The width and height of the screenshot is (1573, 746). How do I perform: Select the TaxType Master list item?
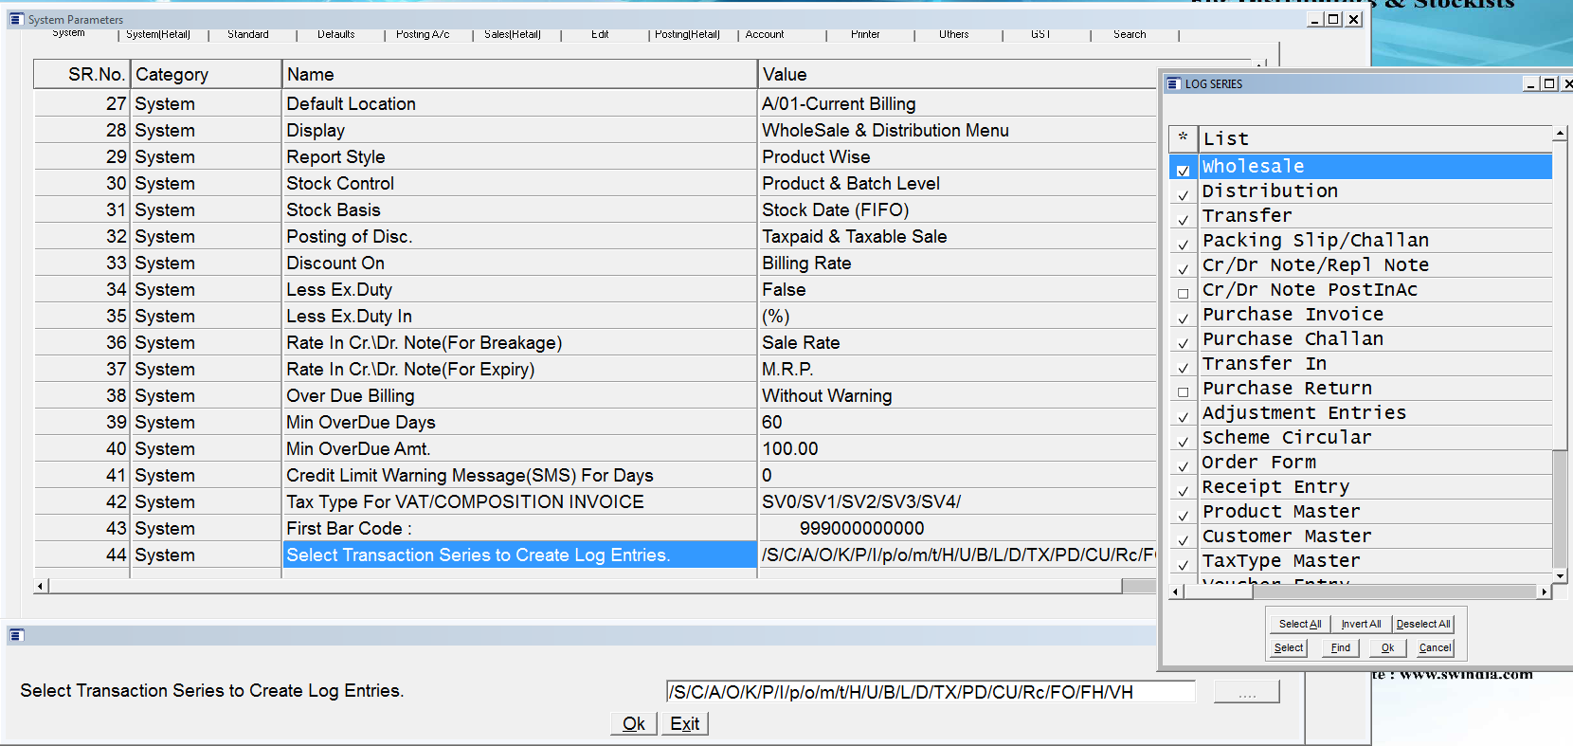point(1376,560)
